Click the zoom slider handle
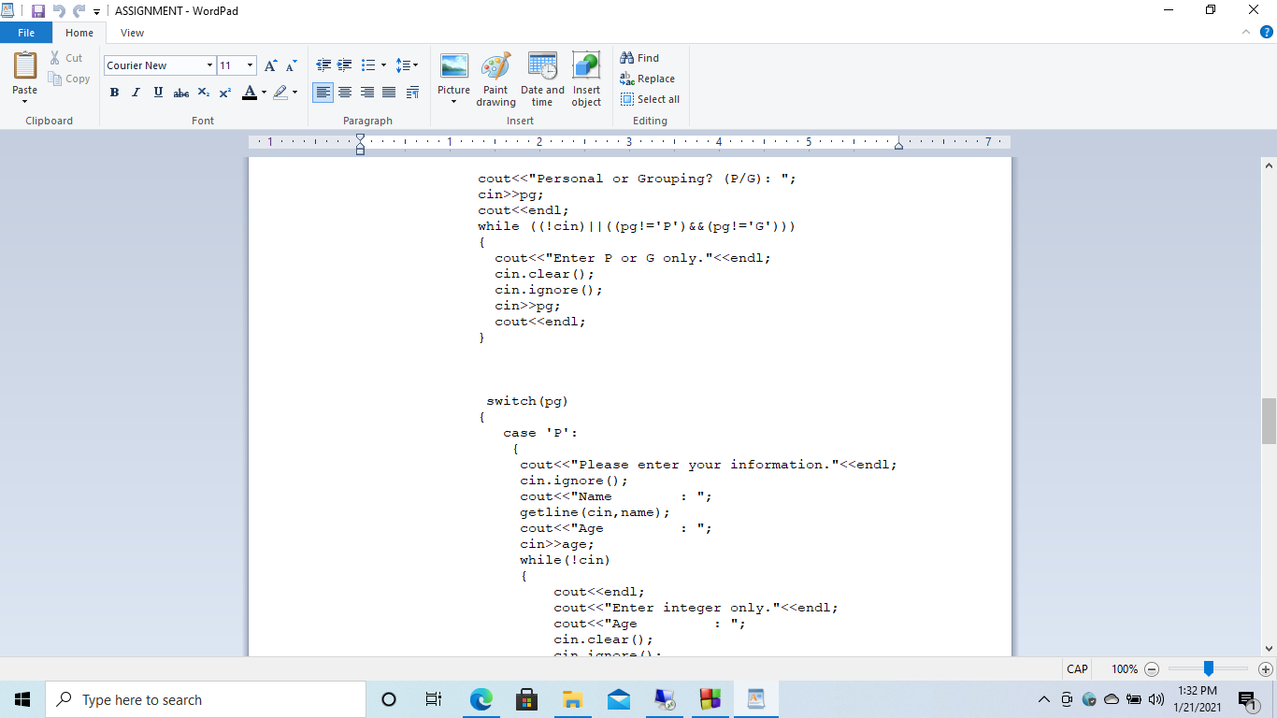The image size is (1277, 718). click(x=1208, y=668)
